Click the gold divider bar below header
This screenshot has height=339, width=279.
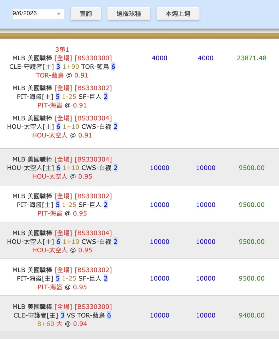(139, 36)
